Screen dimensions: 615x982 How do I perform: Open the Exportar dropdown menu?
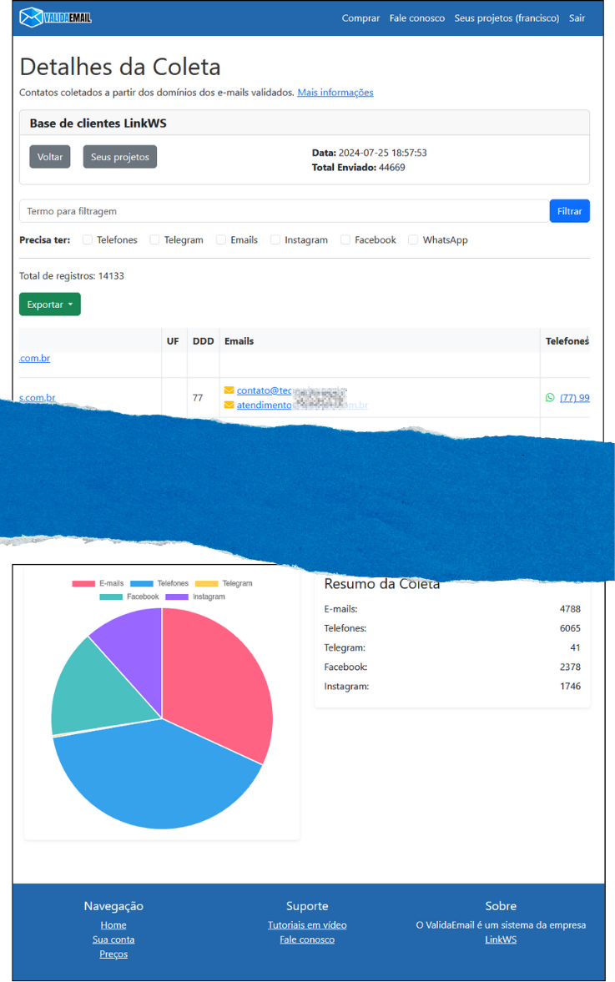(49, 305)
